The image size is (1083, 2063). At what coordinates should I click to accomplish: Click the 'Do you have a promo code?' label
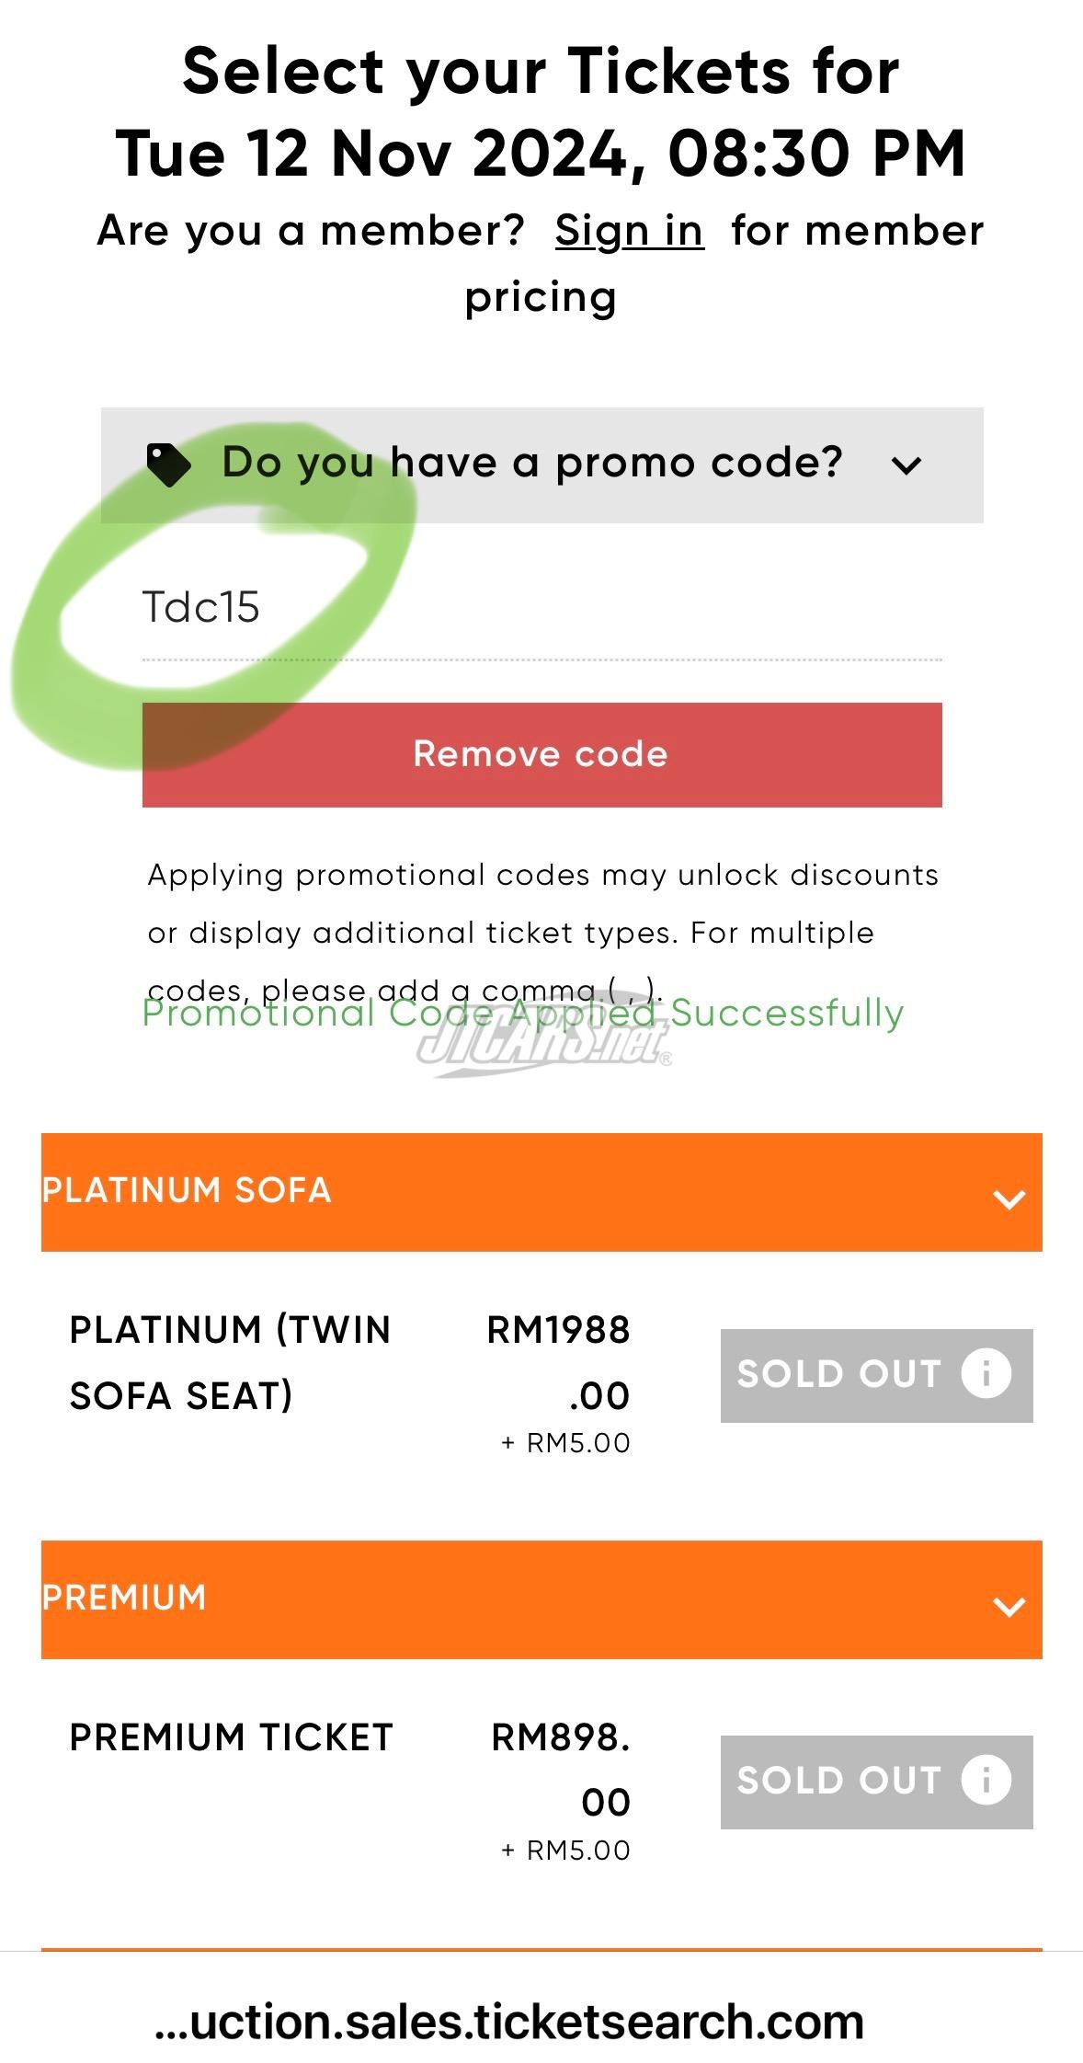click(x=531, y=463)
